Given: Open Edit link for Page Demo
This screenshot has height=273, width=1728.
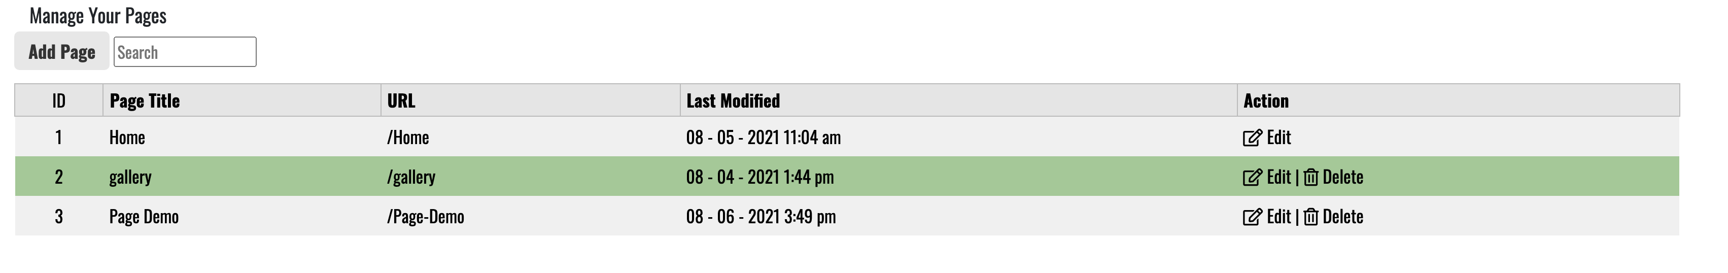Looking at the screenshot, I should [1278, 217].
